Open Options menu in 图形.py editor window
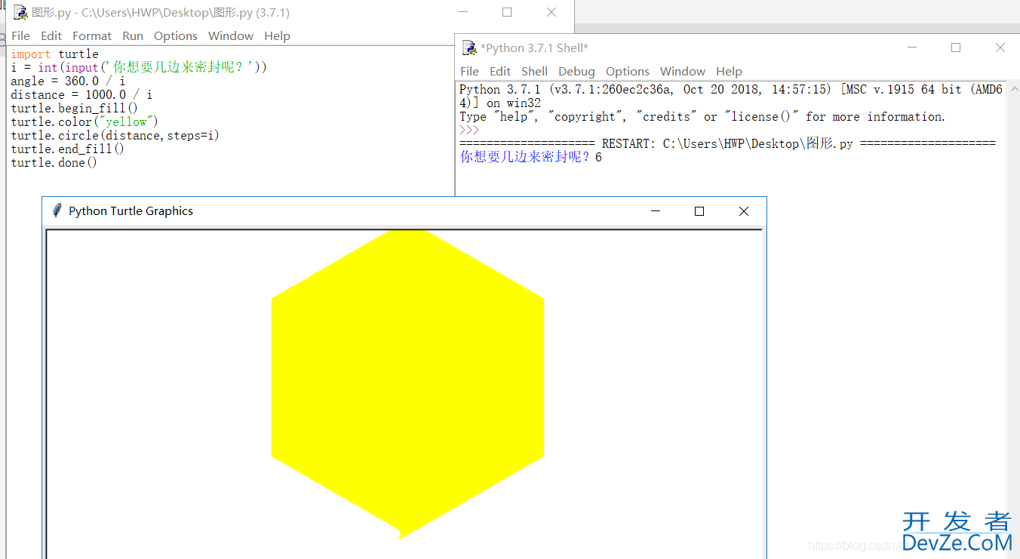 pyautogui.click(x=176, y=35)
